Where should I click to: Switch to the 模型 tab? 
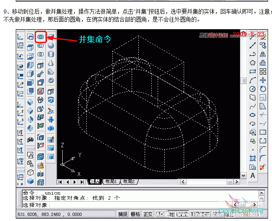click(95, 182)
